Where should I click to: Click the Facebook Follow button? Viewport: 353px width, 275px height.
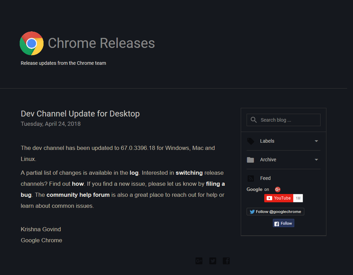coord(283,223)
